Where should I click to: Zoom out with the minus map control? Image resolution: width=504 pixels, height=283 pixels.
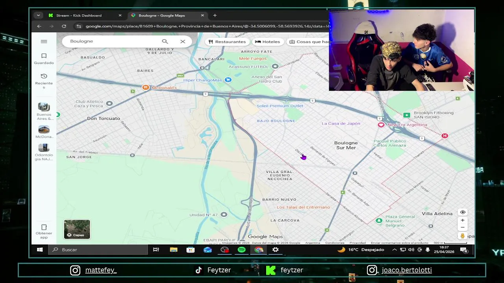pyautogui.click(x=463, y=227)
